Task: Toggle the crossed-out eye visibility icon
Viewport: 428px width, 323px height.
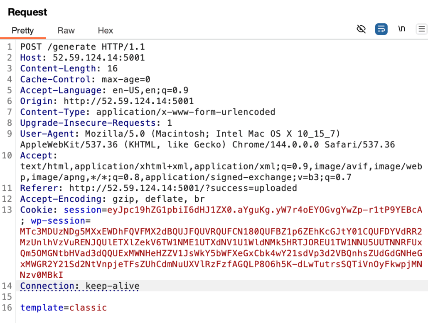Action: pyautogui.click(x=361, y=29)
